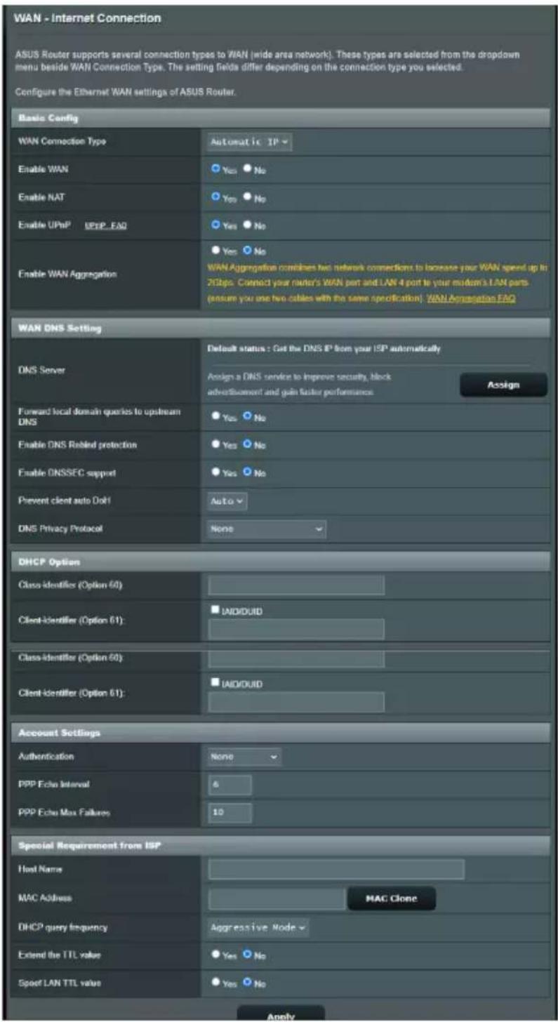Select No for Enable WAN
The width and height of the screenshot is (558, 1022).
tap(248, 169)
